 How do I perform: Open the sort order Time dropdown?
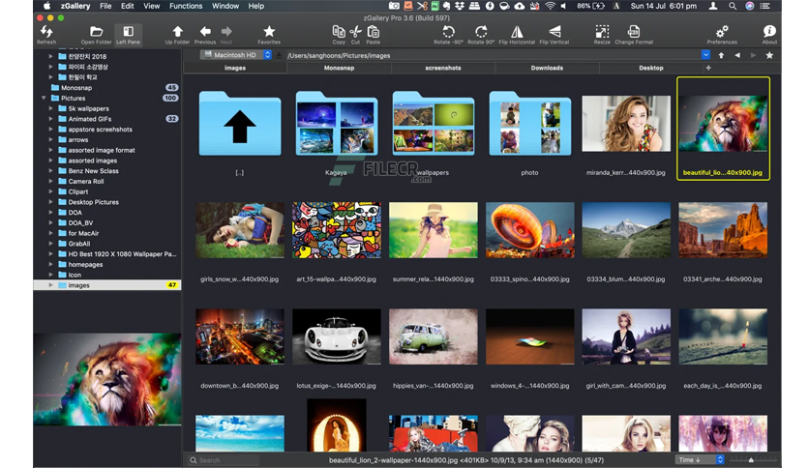[701, 459]
